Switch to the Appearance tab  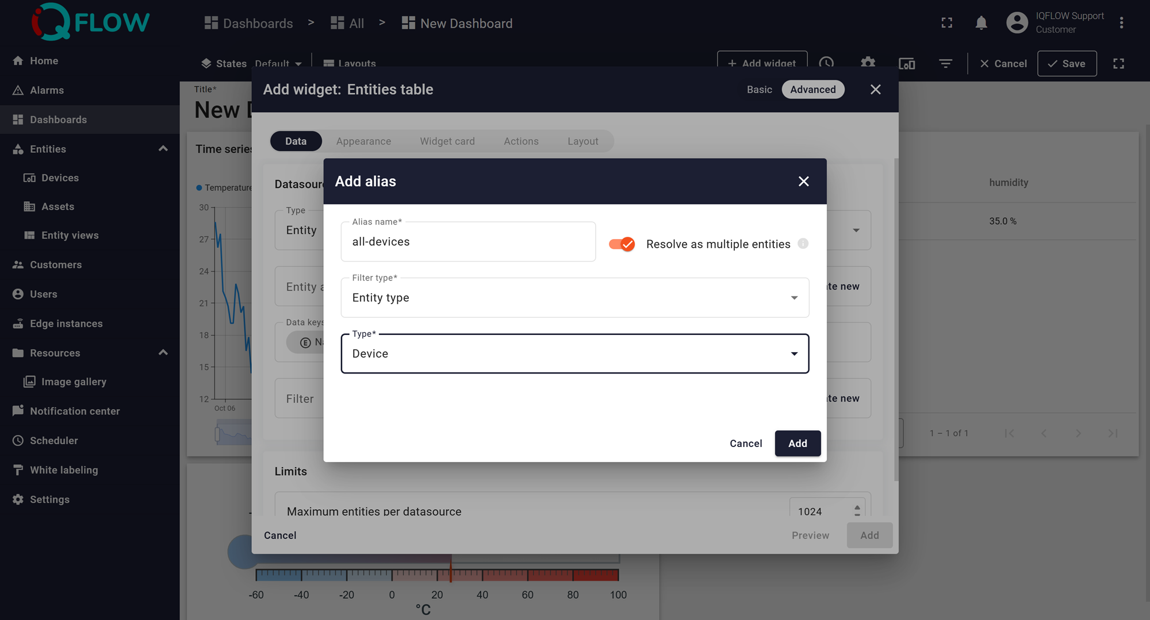[x=363, y=141]
